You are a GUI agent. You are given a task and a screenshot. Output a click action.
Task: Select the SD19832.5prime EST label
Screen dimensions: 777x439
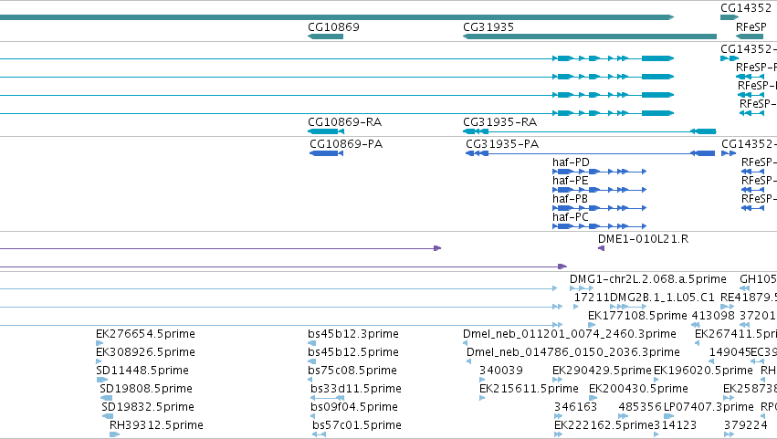click(x=148, y=407)
